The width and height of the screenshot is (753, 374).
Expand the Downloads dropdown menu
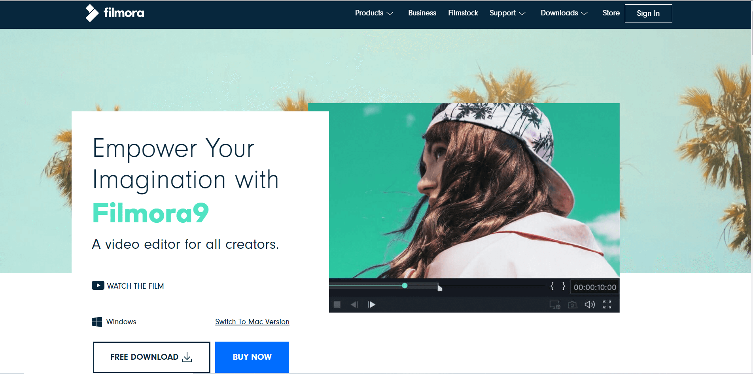pyautogui.click(x=564, y=13)
